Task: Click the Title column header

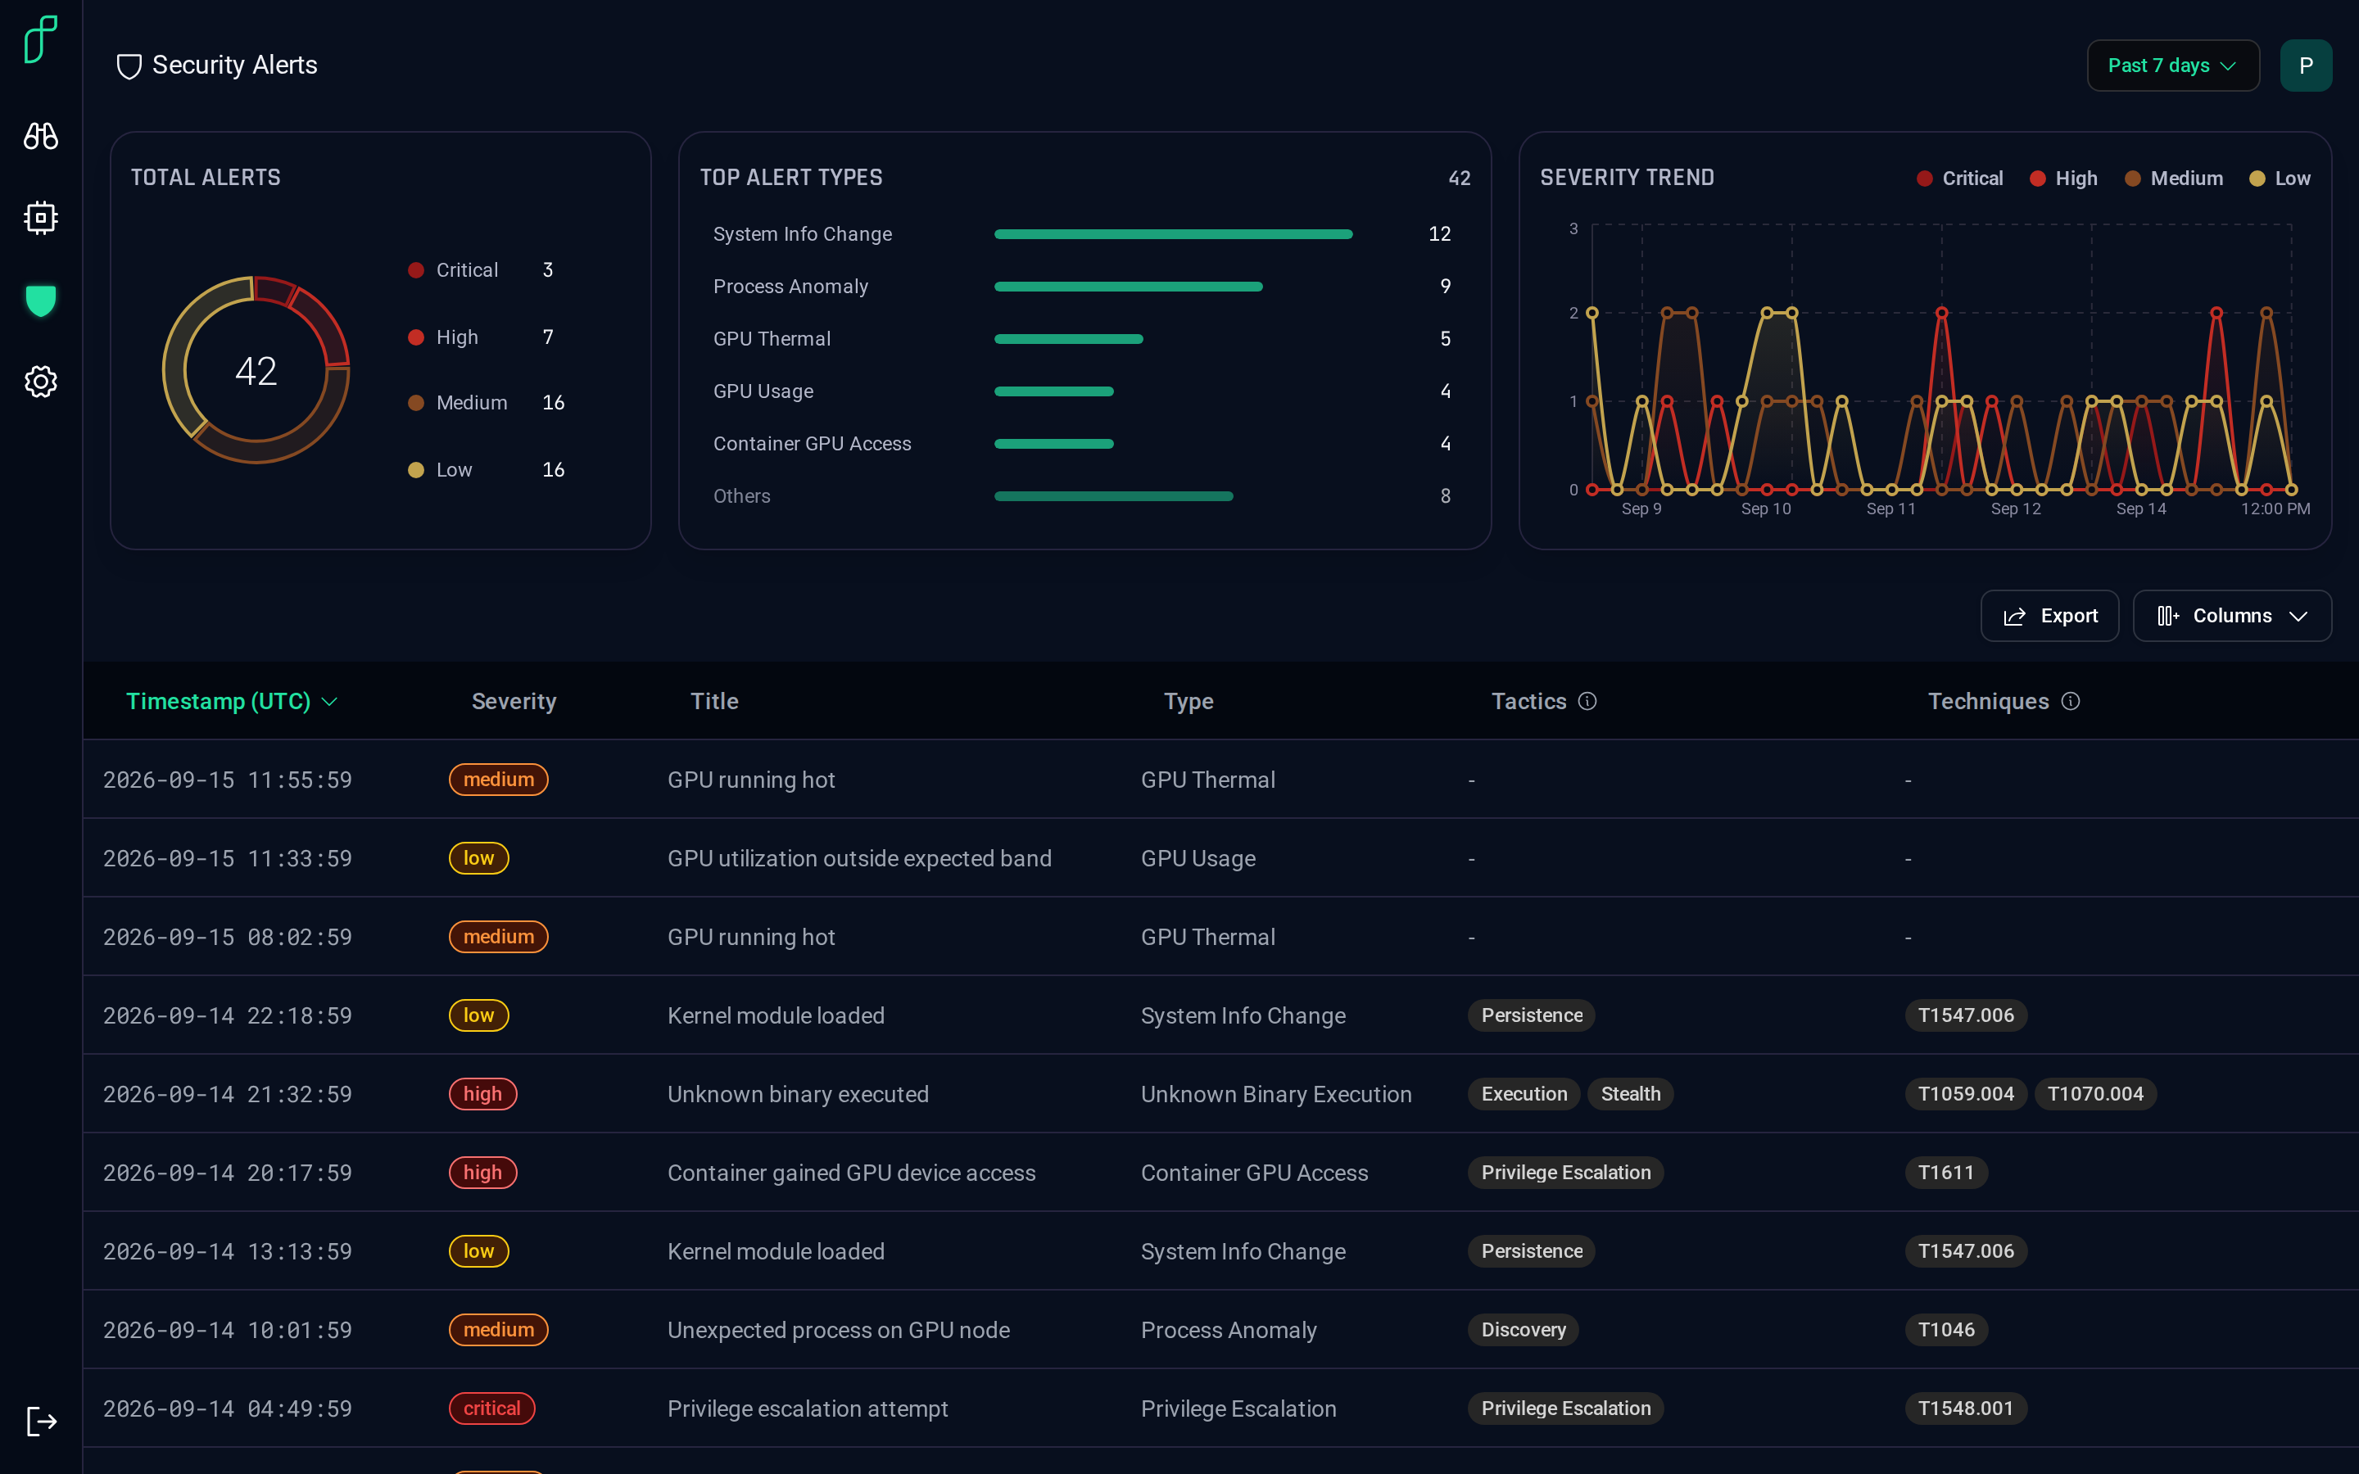Action: (714, 701)
